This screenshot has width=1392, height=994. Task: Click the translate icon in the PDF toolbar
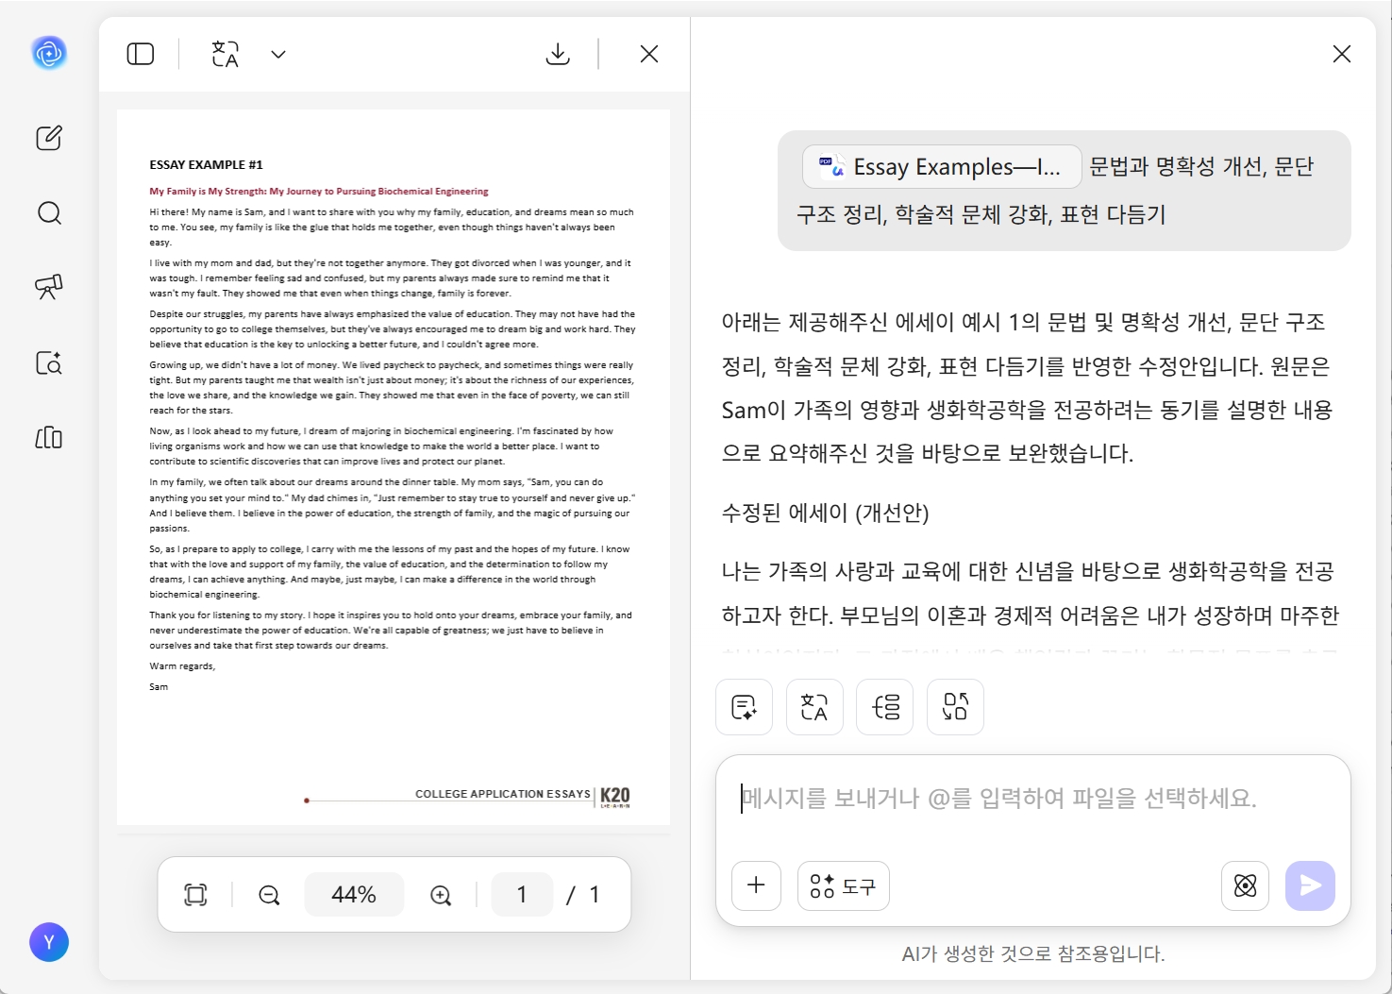click(226, 54)
